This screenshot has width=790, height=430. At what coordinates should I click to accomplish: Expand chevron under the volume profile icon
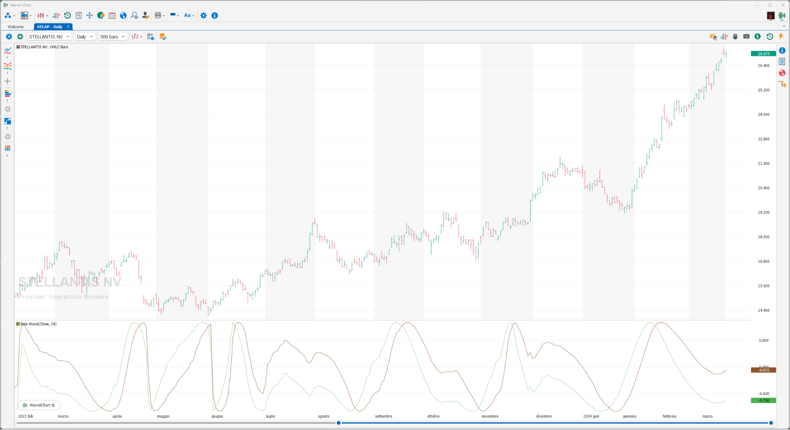7,101
